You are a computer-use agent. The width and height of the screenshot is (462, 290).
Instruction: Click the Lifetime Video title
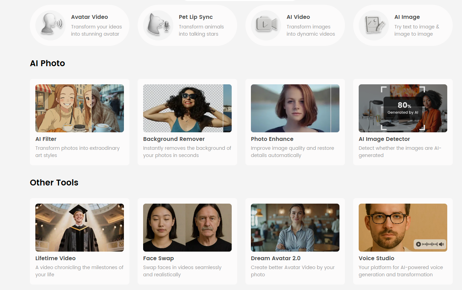(56, 258)
